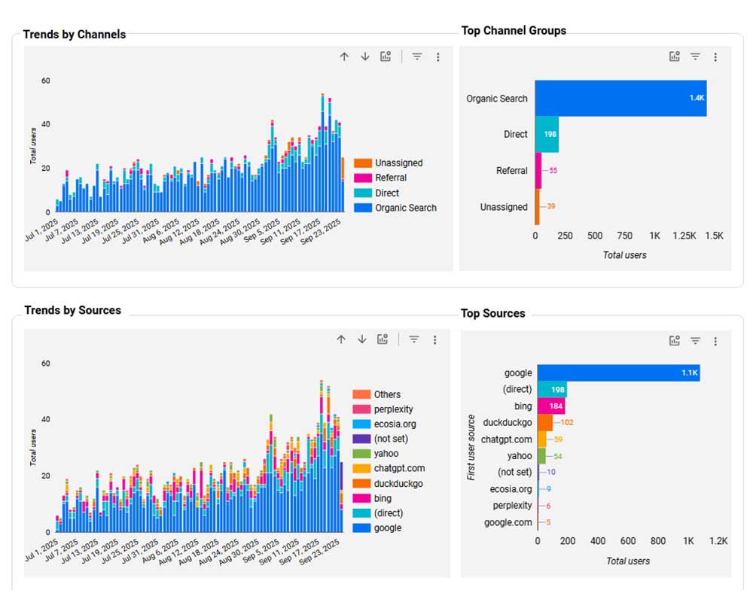Open three-dot menu in Trends by Sources
The image size is (753, 602).
coord(435,340)
